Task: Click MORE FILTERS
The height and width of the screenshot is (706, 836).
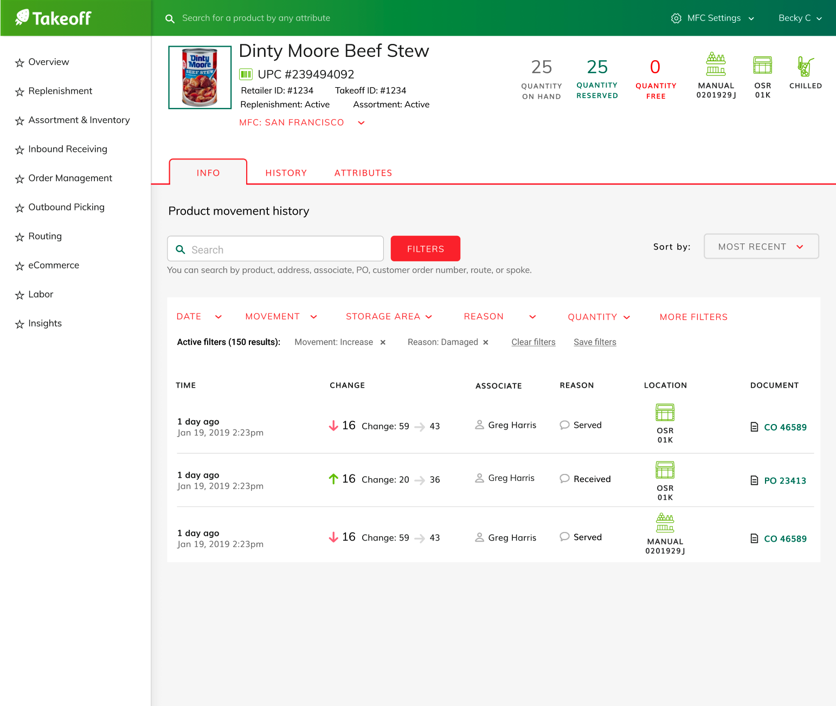Action: click(x=693, y=317)
